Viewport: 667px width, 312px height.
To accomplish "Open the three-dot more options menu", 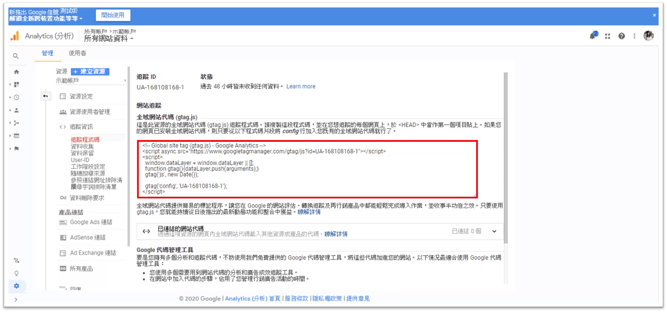I will point(634,36).
